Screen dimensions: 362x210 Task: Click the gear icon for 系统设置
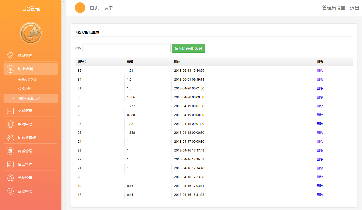click(10, 178)
